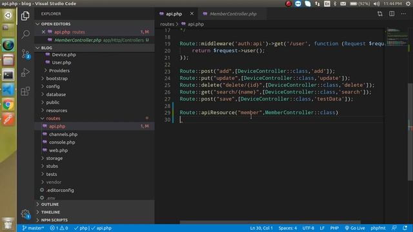The height and width of the screenshot is (232, 413).
Task: Open Ubuntu dash search icon
Action: point(8,15)
